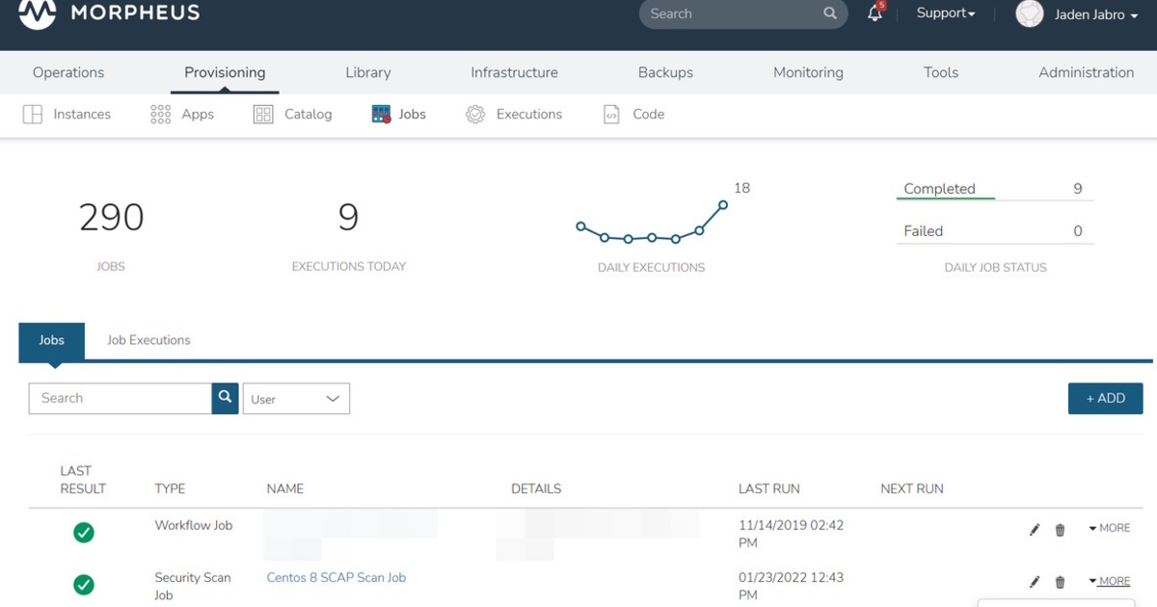Screen dimensions: 1157x607
Task: Click the Morpheus logo
Action: (37, 14)
